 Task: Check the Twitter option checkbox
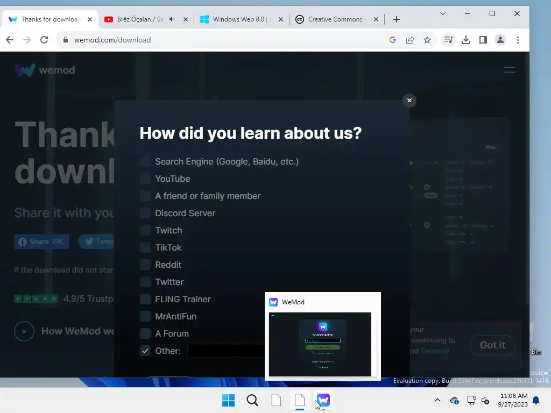pos(145,282)
